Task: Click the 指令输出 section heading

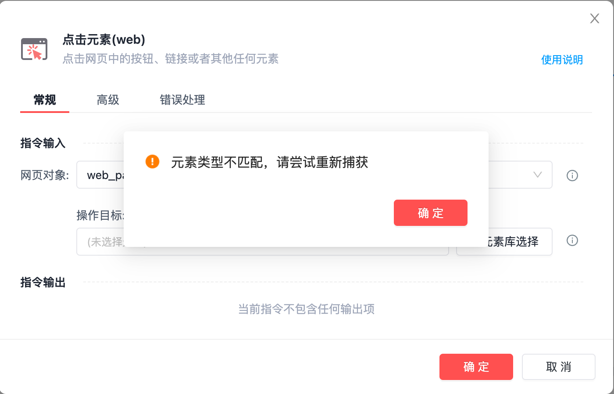Action: (x=43, y=282)
